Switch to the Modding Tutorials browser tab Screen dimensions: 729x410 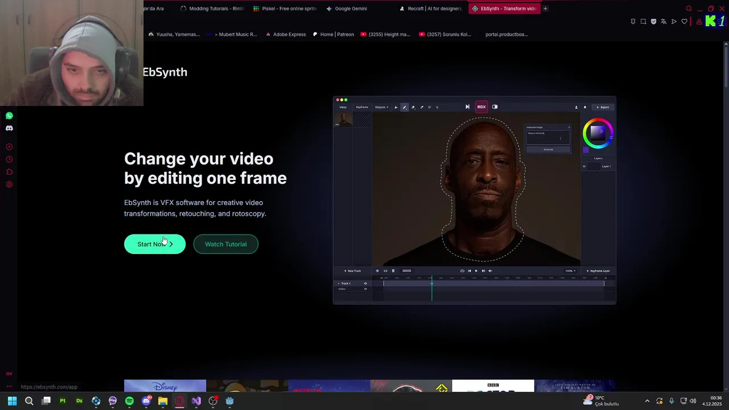tap(212, 9)
